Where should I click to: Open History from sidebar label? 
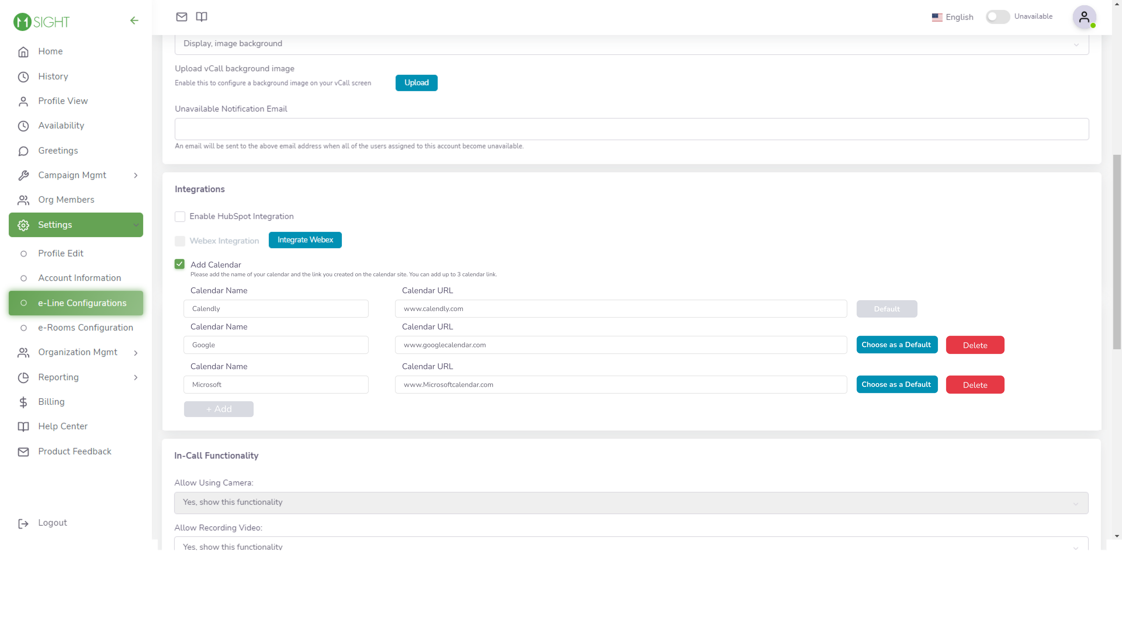pyautogui.click(x=53, y=76)
